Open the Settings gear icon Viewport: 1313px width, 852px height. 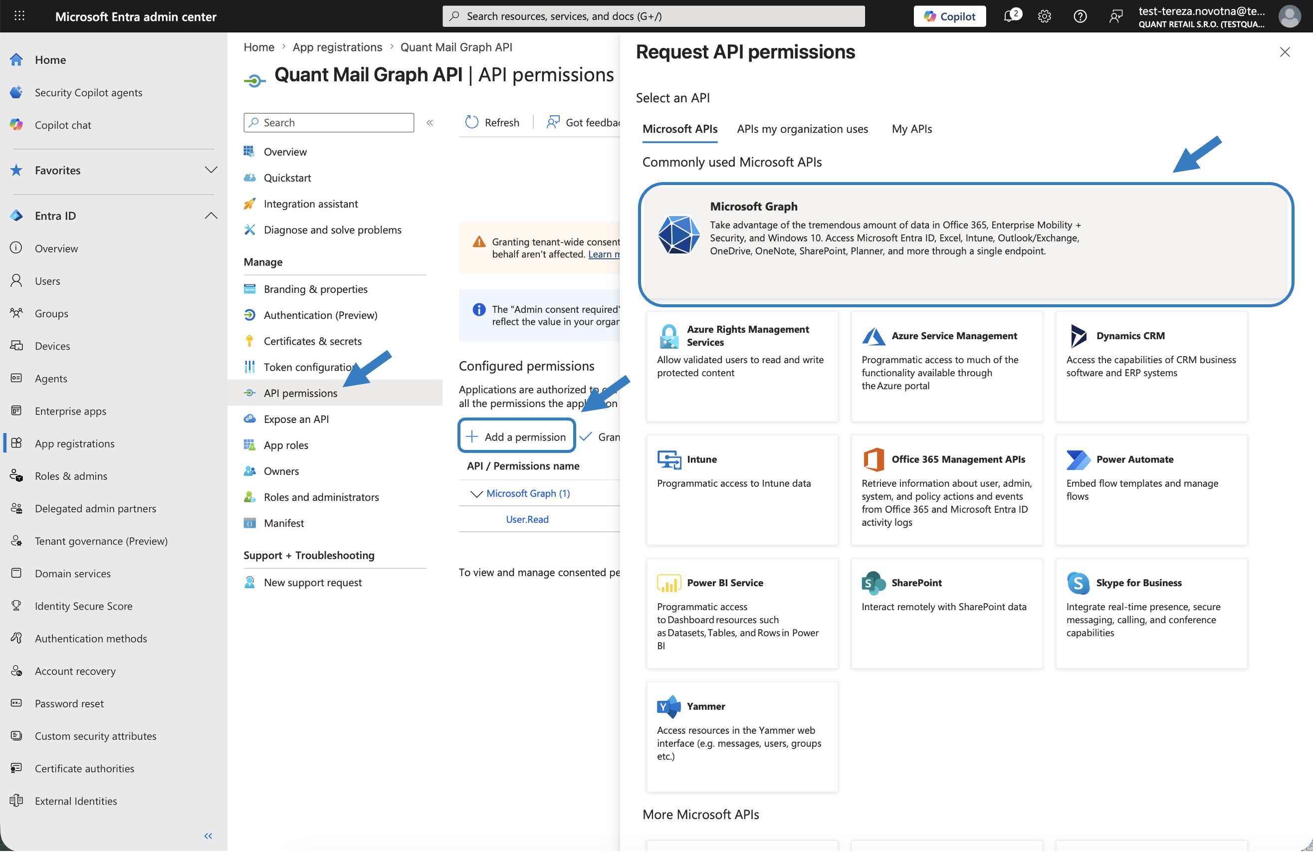tap(1044, 16)
